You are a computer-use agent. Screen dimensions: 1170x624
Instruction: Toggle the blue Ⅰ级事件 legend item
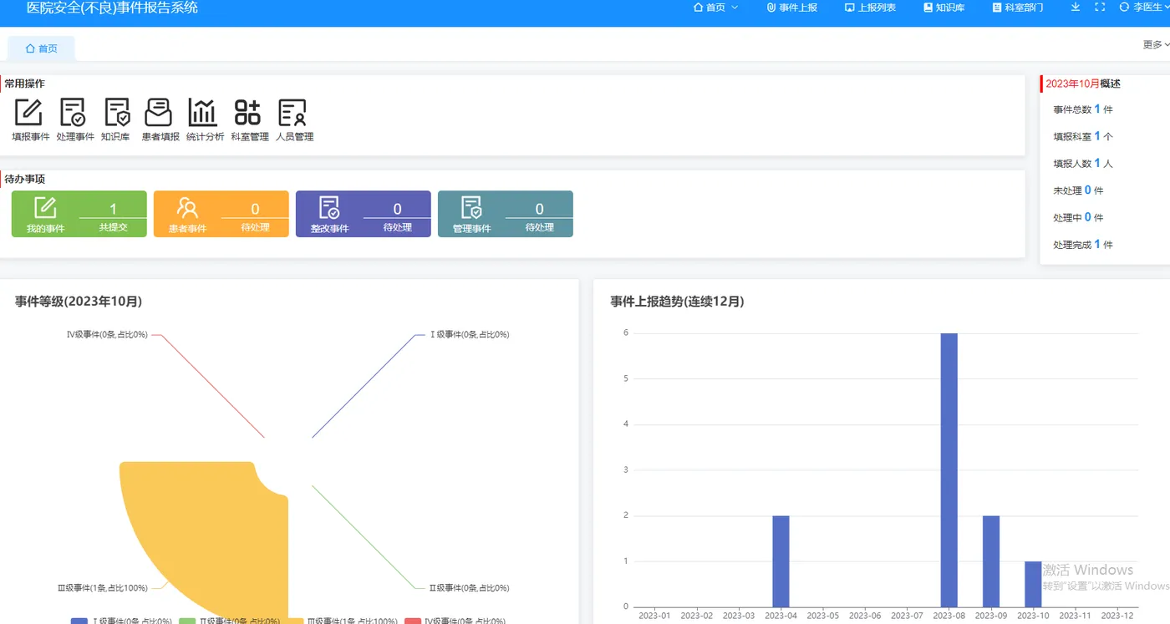121,621
